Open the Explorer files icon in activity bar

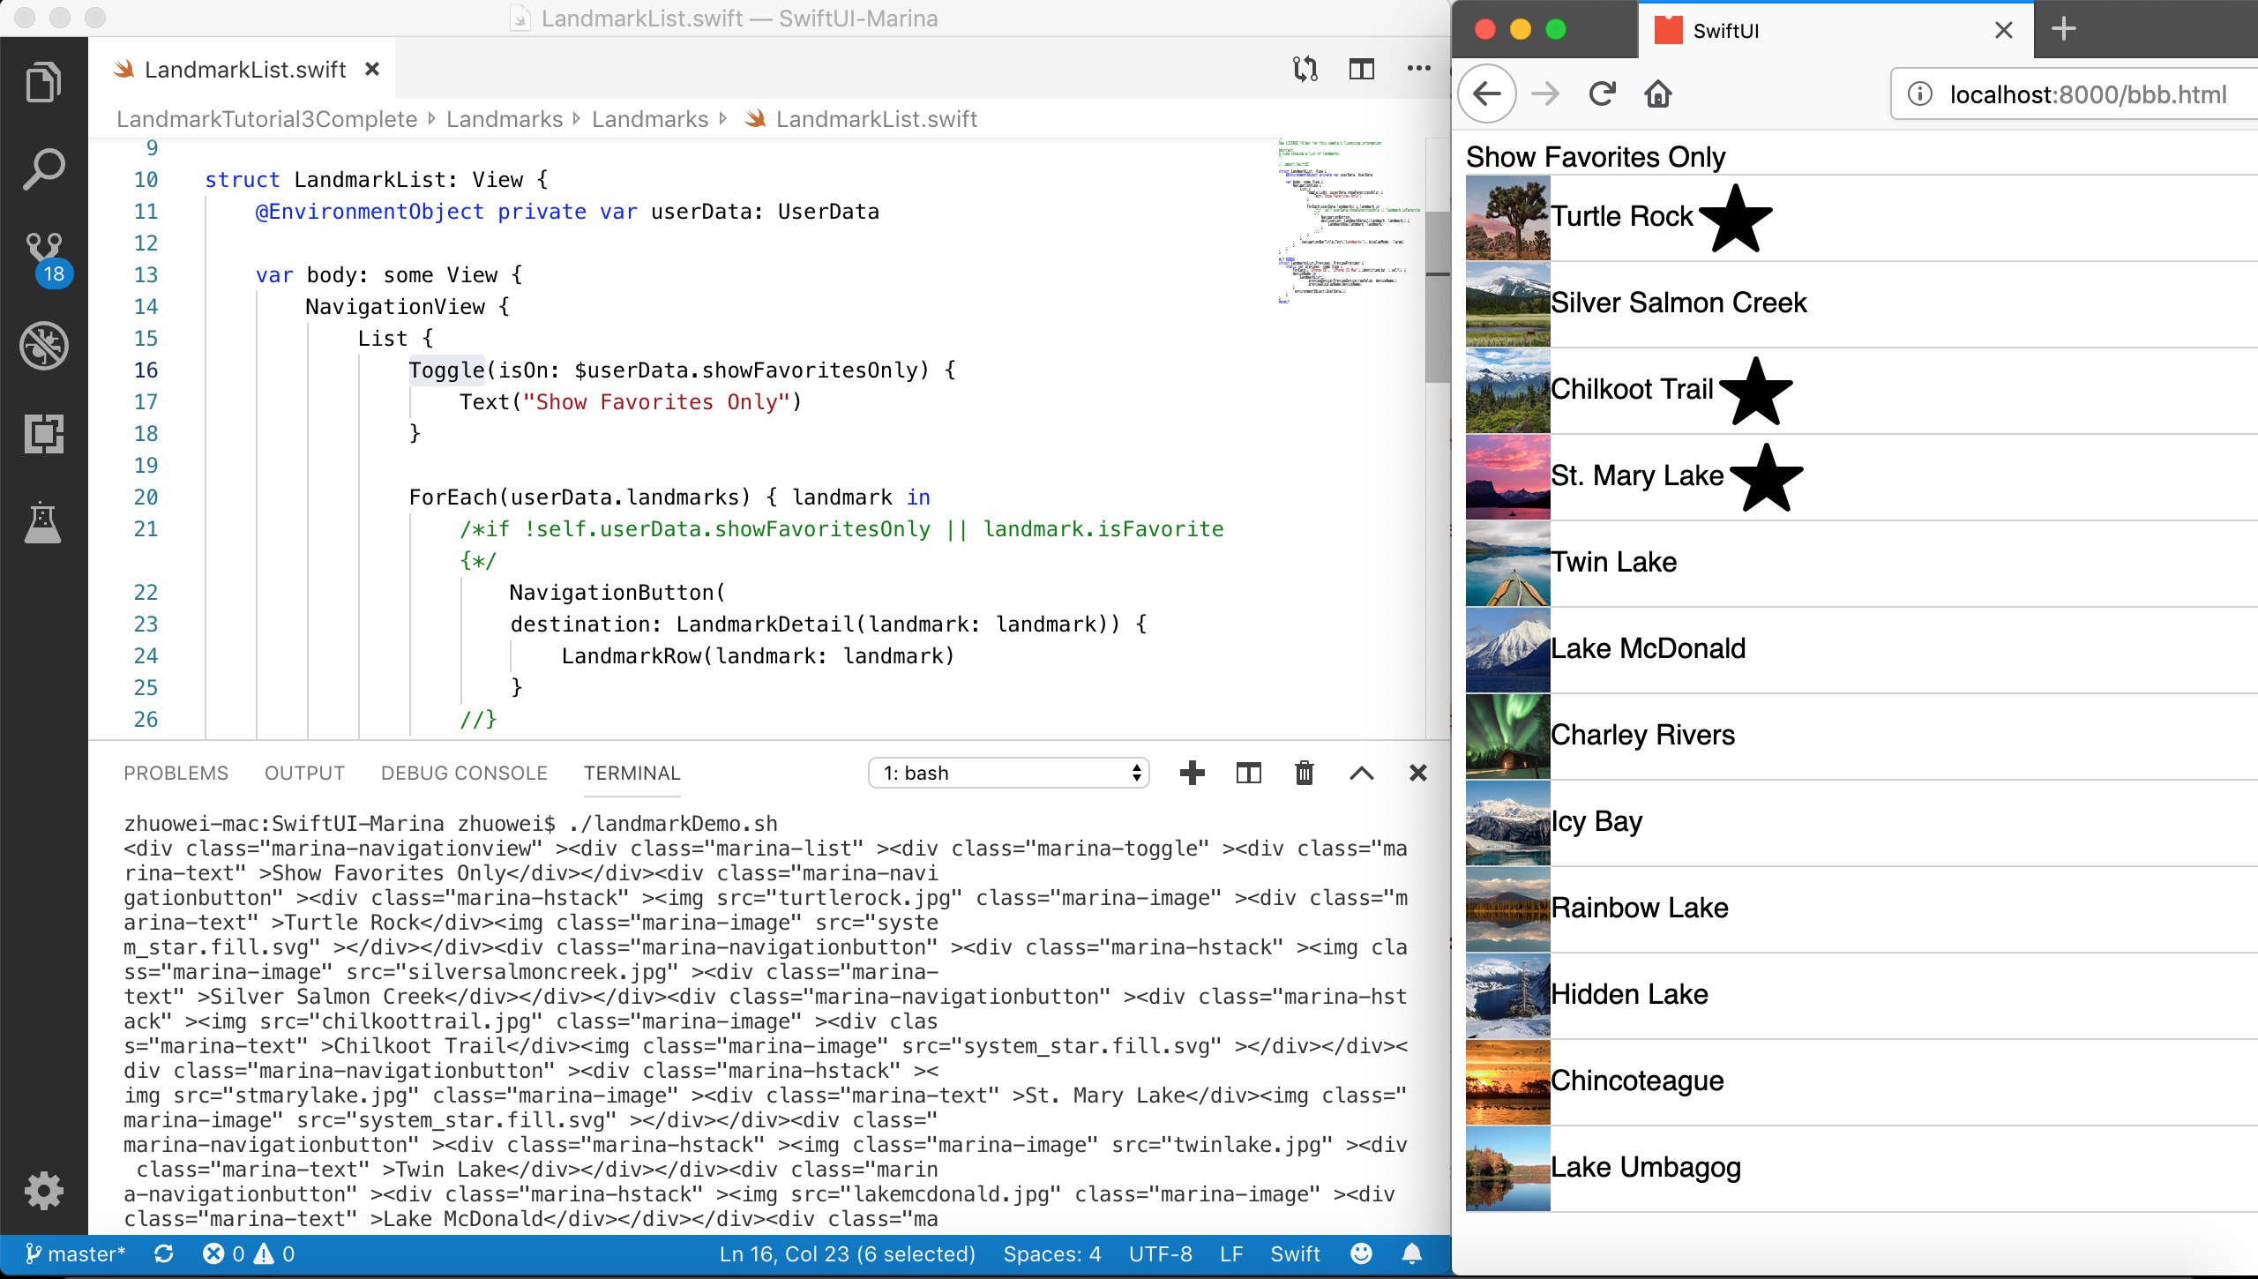pyautogui.click(x=43, y=82)
